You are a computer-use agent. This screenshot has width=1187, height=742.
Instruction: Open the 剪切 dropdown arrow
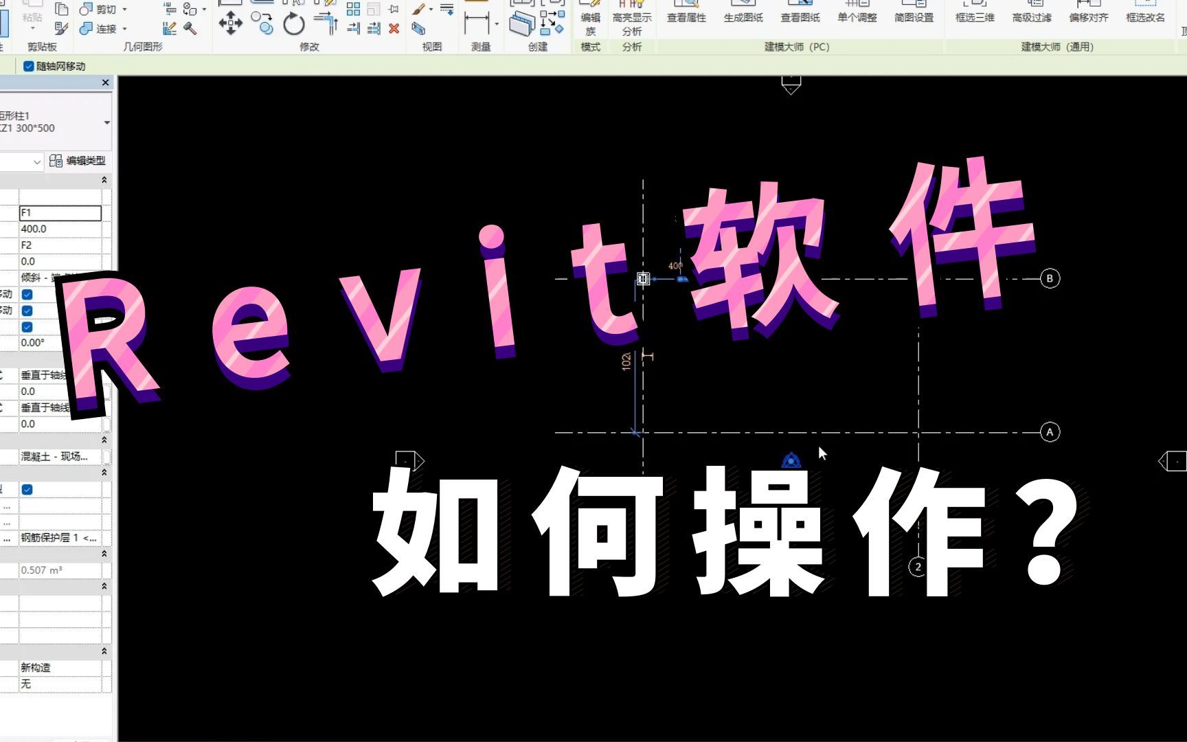124,10
